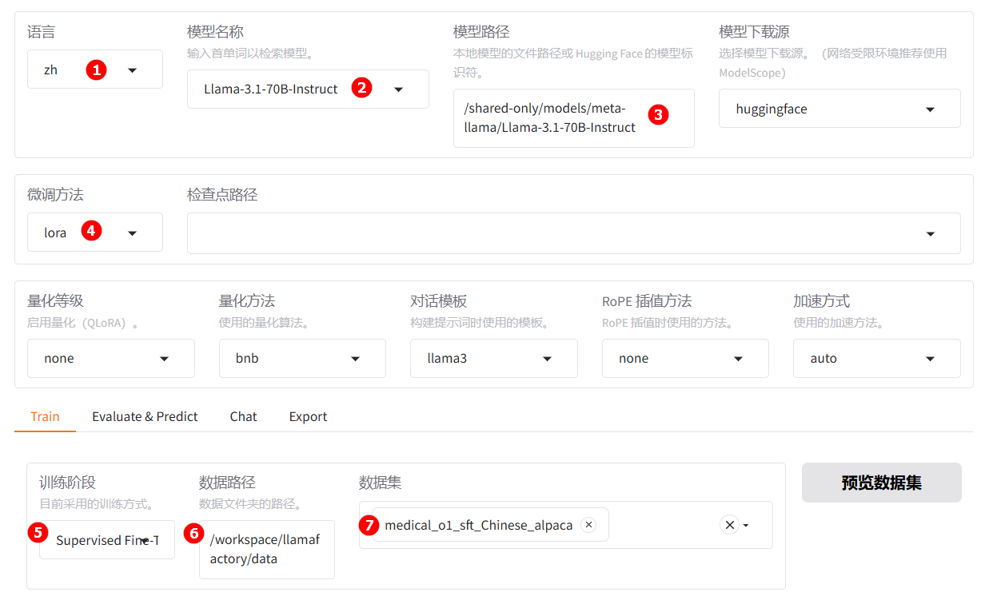Open the 数据集 dropdown arrow
The image size is (993, 600).
pyautogui.click(x=747, y=526)
